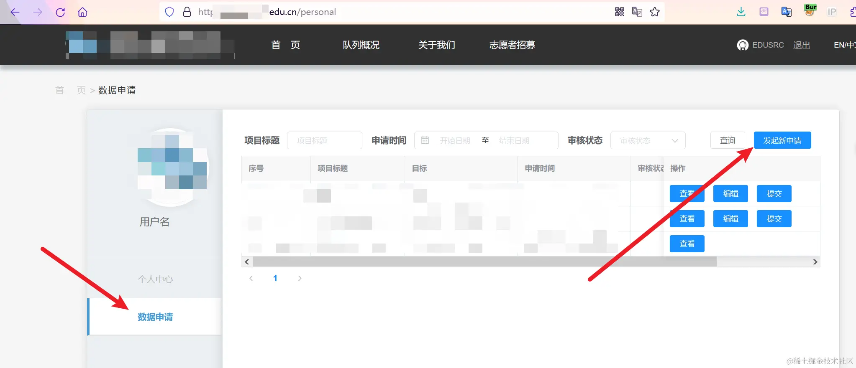The height and width of the screenshot is (368, 856).
Task: Open the 审核状态 dropdown
Action: pos(648,140)
